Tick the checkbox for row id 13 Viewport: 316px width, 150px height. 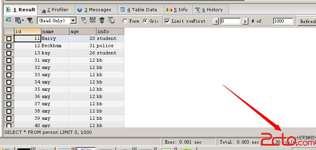pyautogui.click(x=9, y=53)
